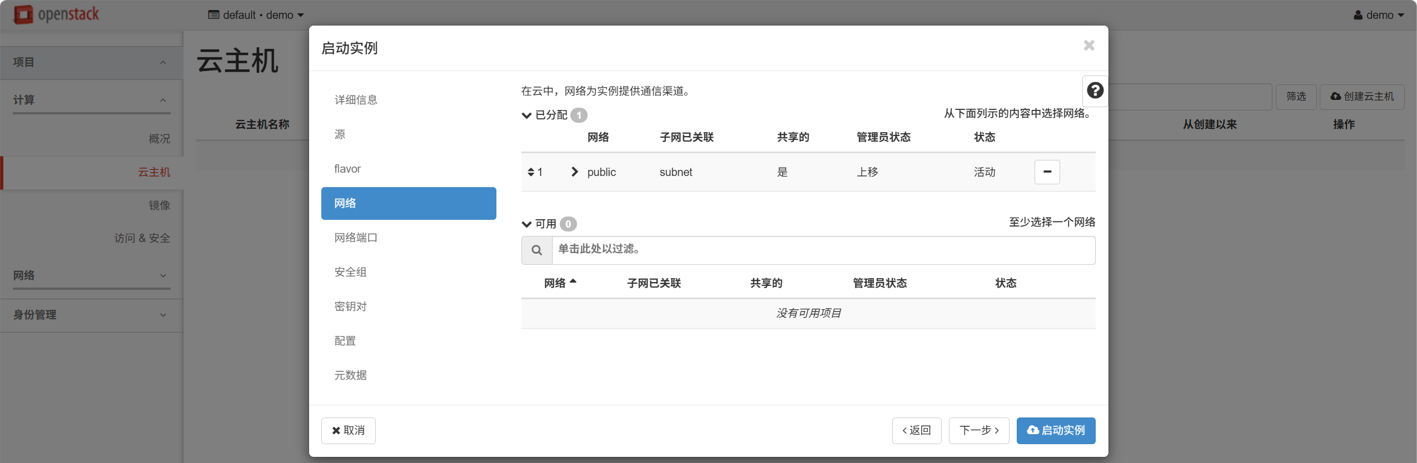Click the 操作 column header
1417x463 pixels.
1344,124
